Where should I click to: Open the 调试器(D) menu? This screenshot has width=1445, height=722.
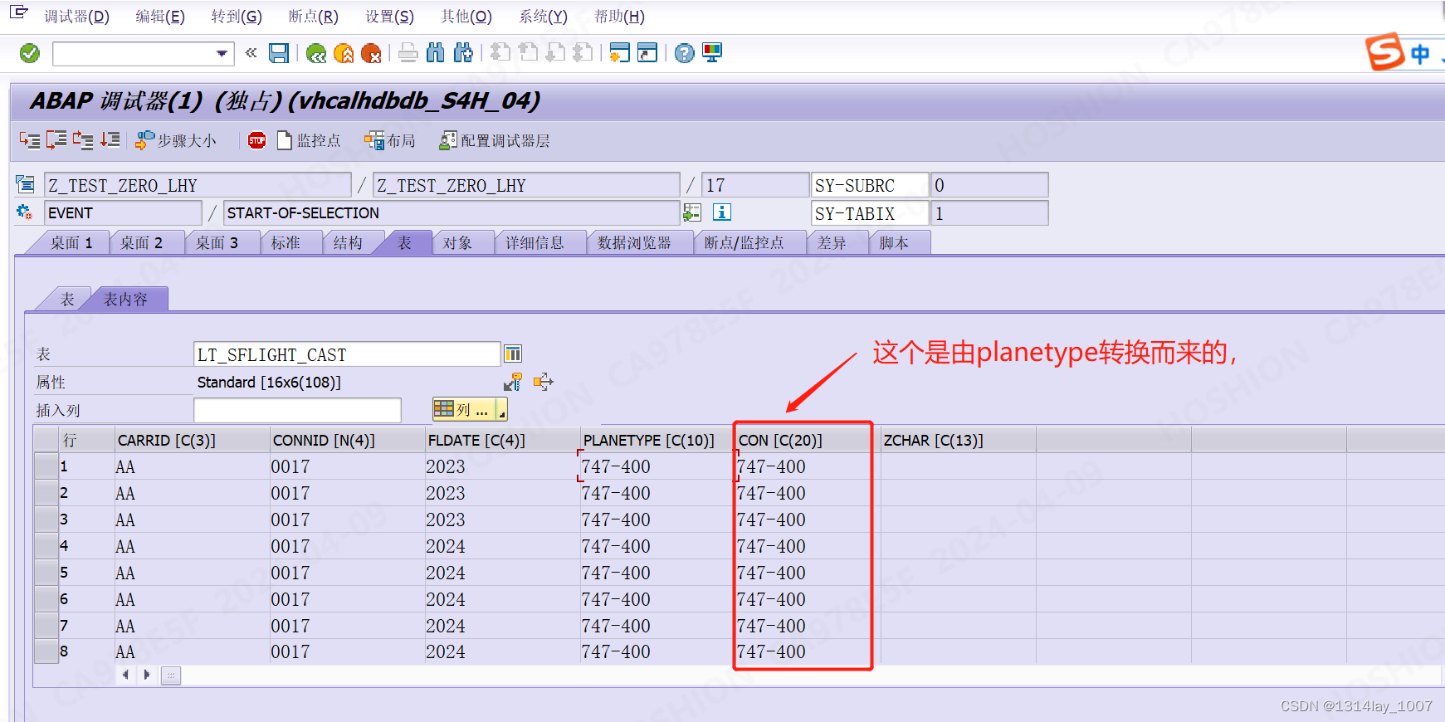76,17
